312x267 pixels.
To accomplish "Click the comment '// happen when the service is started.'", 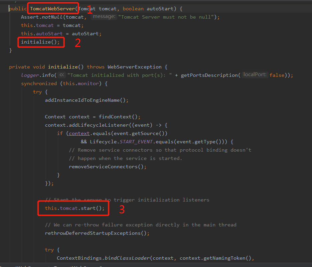I will (x=125, y=158).
